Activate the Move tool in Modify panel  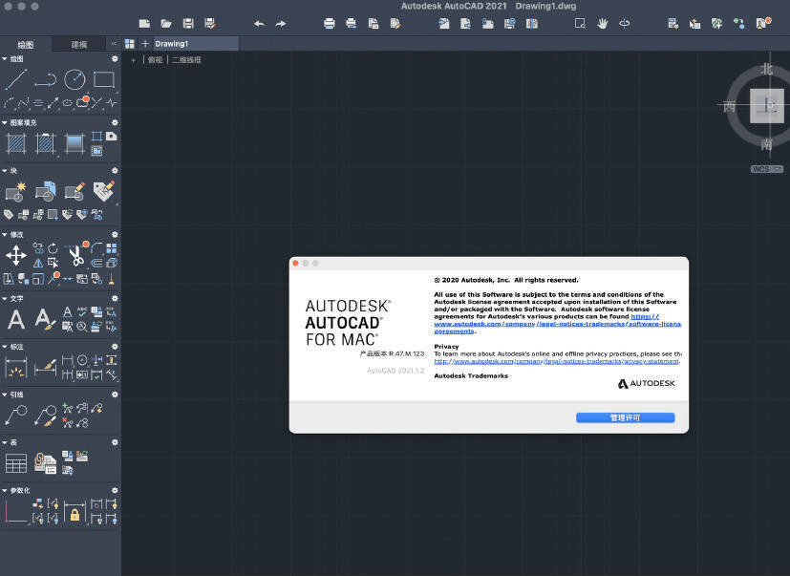(16, 255)
